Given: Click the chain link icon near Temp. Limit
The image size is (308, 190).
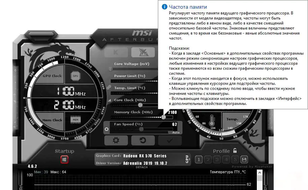Looking at the screenshot, I should tap(109, 87).
